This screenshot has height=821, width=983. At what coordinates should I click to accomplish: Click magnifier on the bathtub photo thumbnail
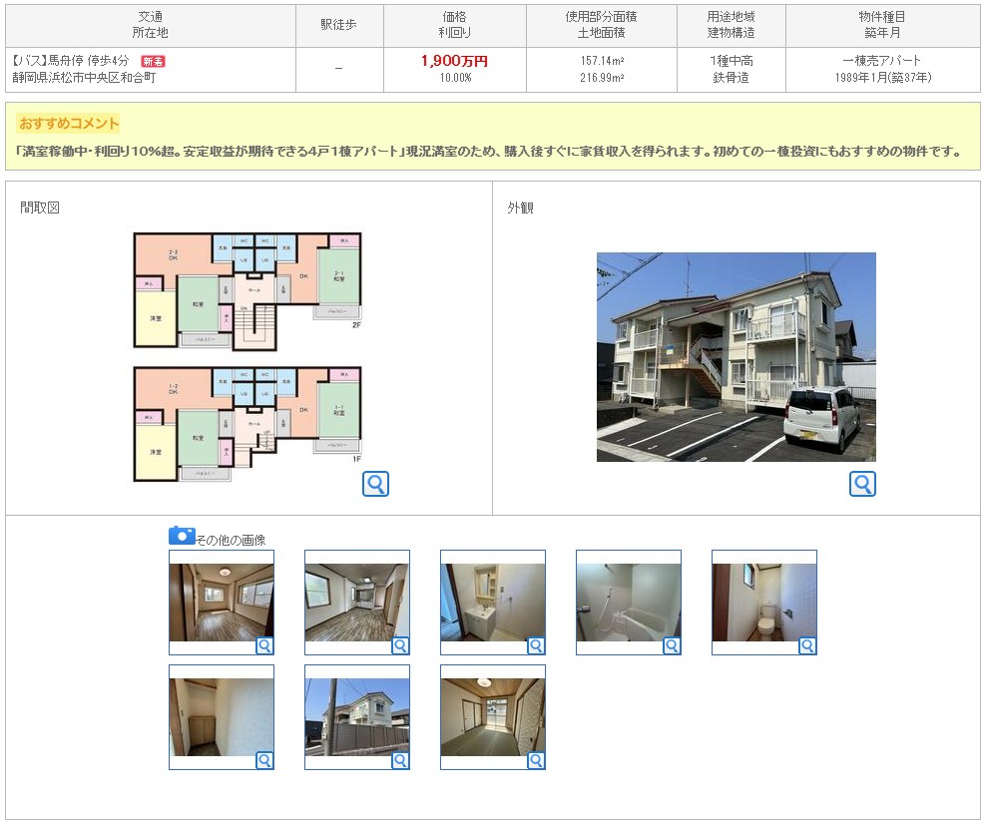(x=672, y=645)
